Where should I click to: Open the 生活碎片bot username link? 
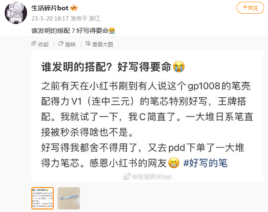click(50, 8)
